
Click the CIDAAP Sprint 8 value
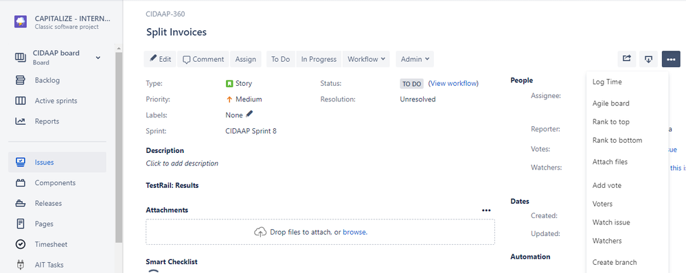(251, 131)
